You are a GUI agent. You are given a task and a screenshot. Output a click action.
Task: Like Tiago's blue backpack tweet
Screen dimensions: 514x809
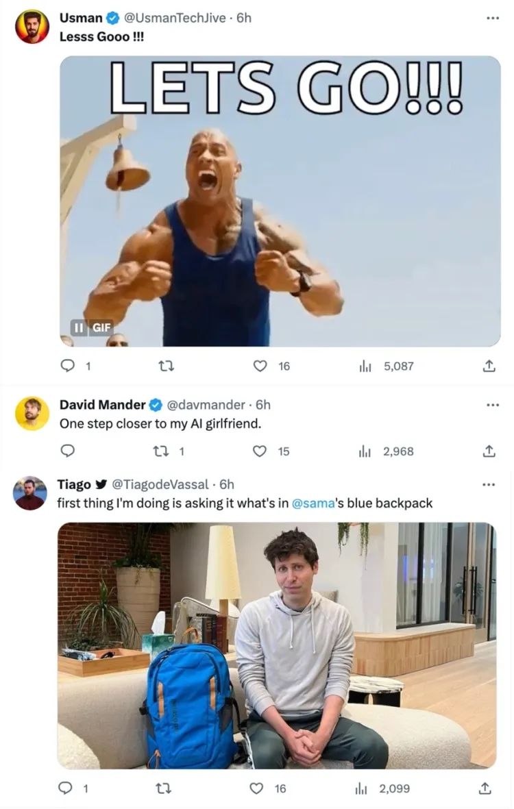pos(258,788)
